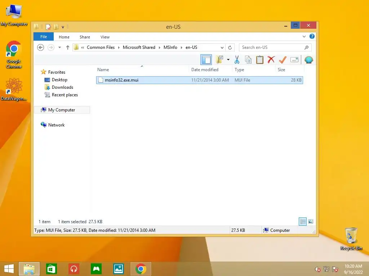Viewport: 369px width, 276px height.
Task: Expand the breadcrumb arrow after Common Files
Action: [x=119, y=47]
